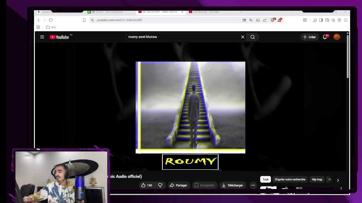Click the YouTube logo to go home
The height and width of the screenshot is (203, 362).
click(x=59, y=37)
